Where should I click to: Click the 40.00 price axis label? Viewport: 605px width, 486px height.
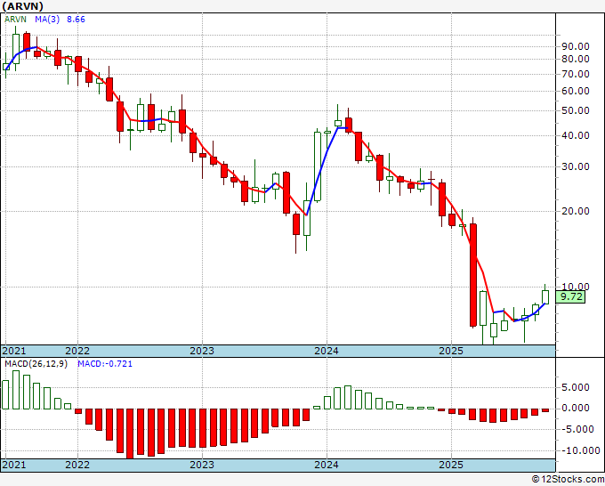click(576, 136)
